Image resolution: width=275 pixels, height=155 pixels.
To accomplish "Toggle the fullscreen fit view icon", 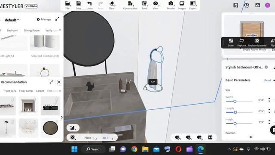I will coord(210,137).
